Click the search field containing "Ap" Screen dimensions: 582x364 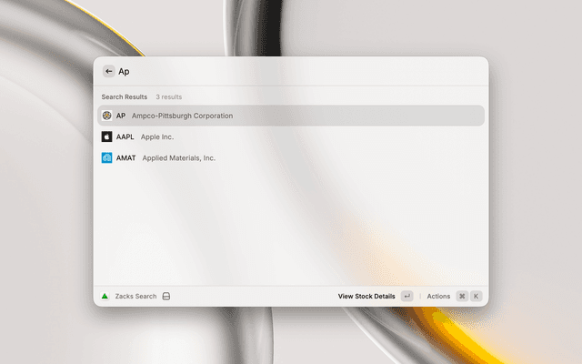(273, 71)
